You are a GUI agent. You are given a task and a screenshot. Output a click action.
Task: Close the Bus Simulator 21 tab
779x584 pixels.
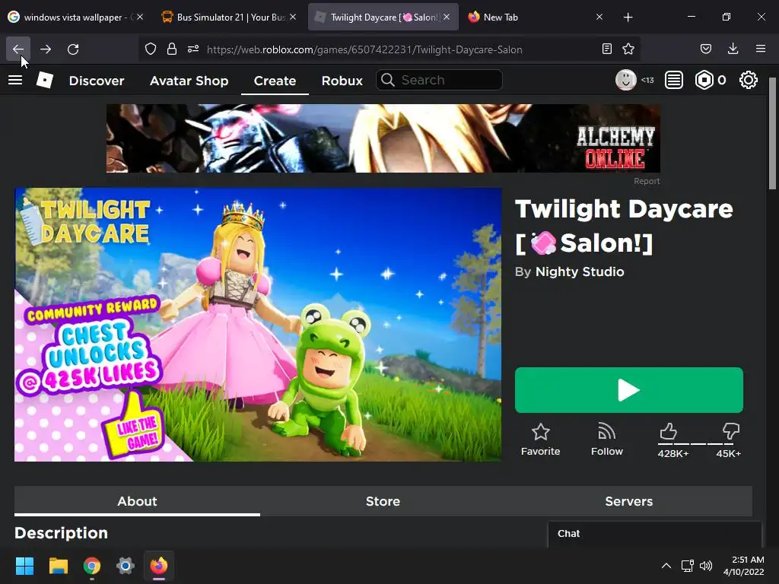(293, 17)
